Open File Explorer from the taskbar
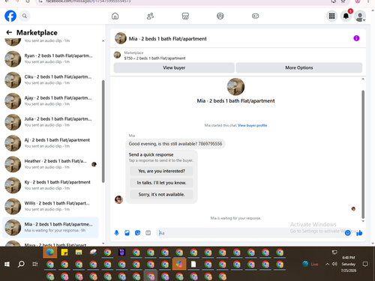This screenshot has width=375, height=281. coord(79,253)
